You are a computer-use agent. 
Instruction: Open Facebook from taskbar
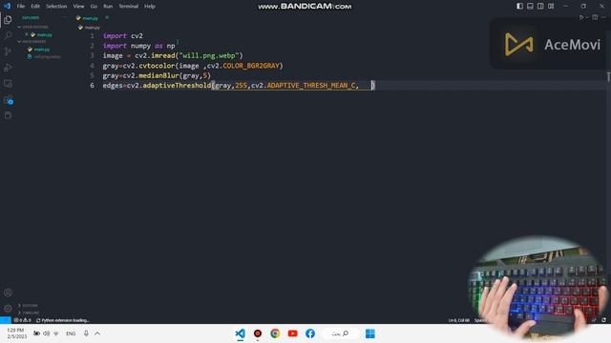coord(310,333)
